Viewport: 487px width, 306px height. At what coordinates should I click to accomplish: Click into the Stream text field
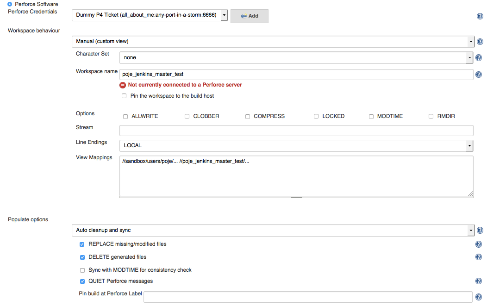pos(296,131)
